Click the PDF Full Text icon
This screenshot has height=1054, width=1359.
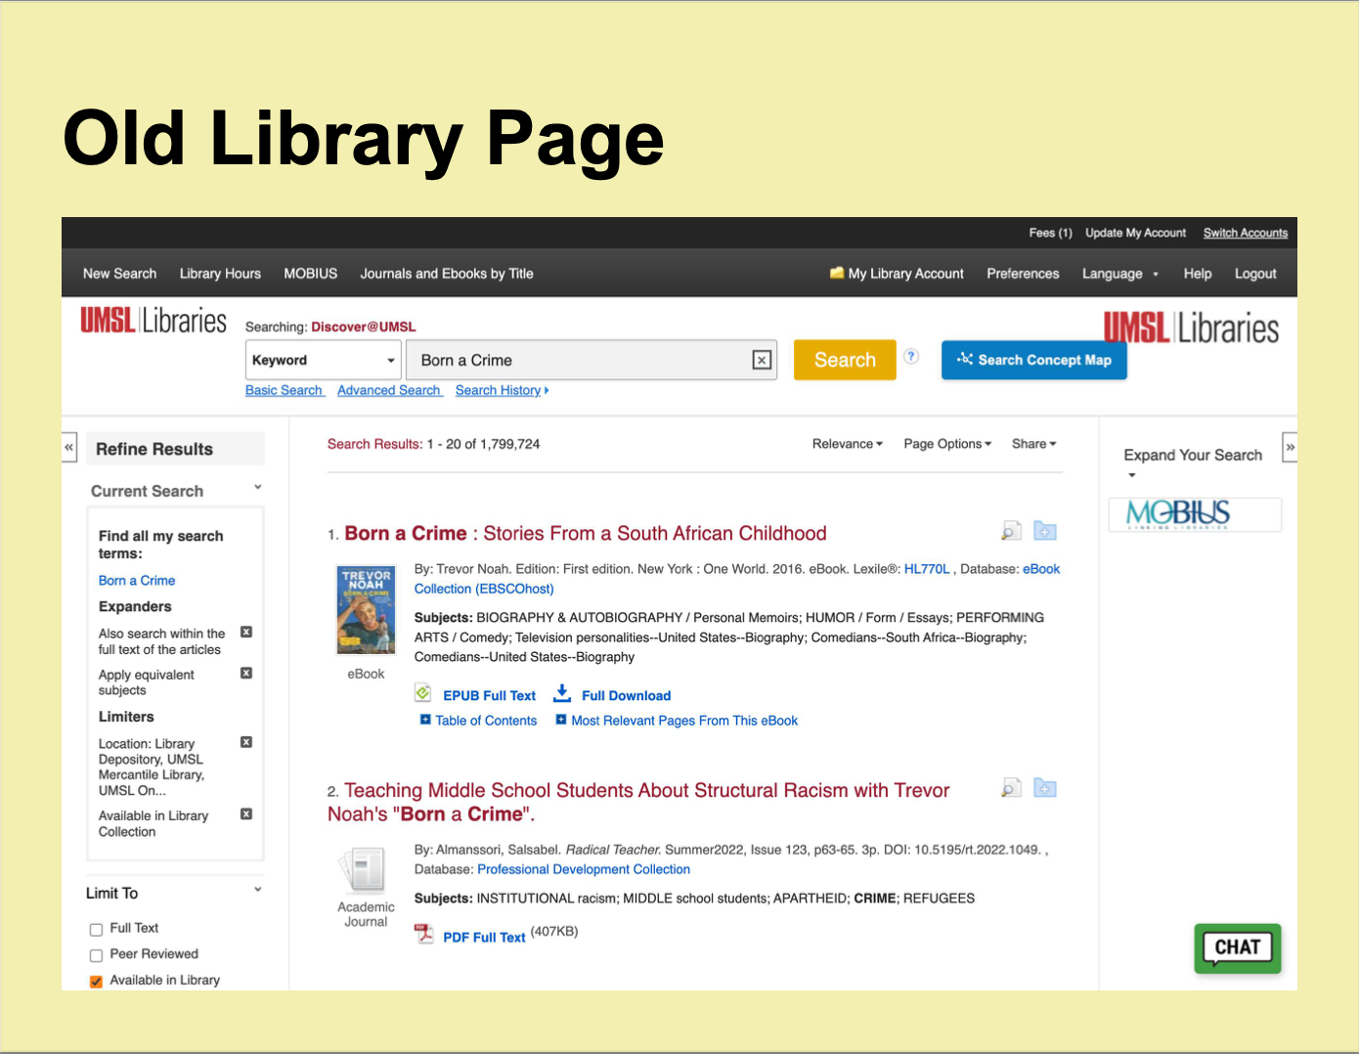[x=423, y=935]
